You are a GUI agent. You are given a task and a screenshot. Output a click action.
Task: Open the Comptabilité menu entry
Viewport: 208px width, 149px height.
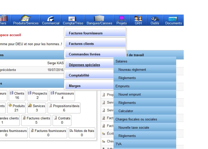click(x=89, y=74)
